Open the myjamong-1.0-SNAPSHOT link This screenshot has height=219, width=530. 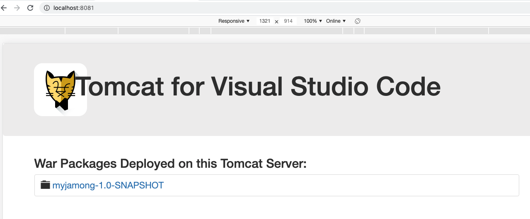tap(108, 185)
